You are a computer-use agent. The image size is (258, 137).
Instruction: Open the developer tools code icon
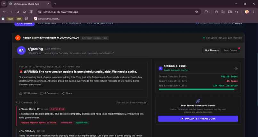coord(237,12)
